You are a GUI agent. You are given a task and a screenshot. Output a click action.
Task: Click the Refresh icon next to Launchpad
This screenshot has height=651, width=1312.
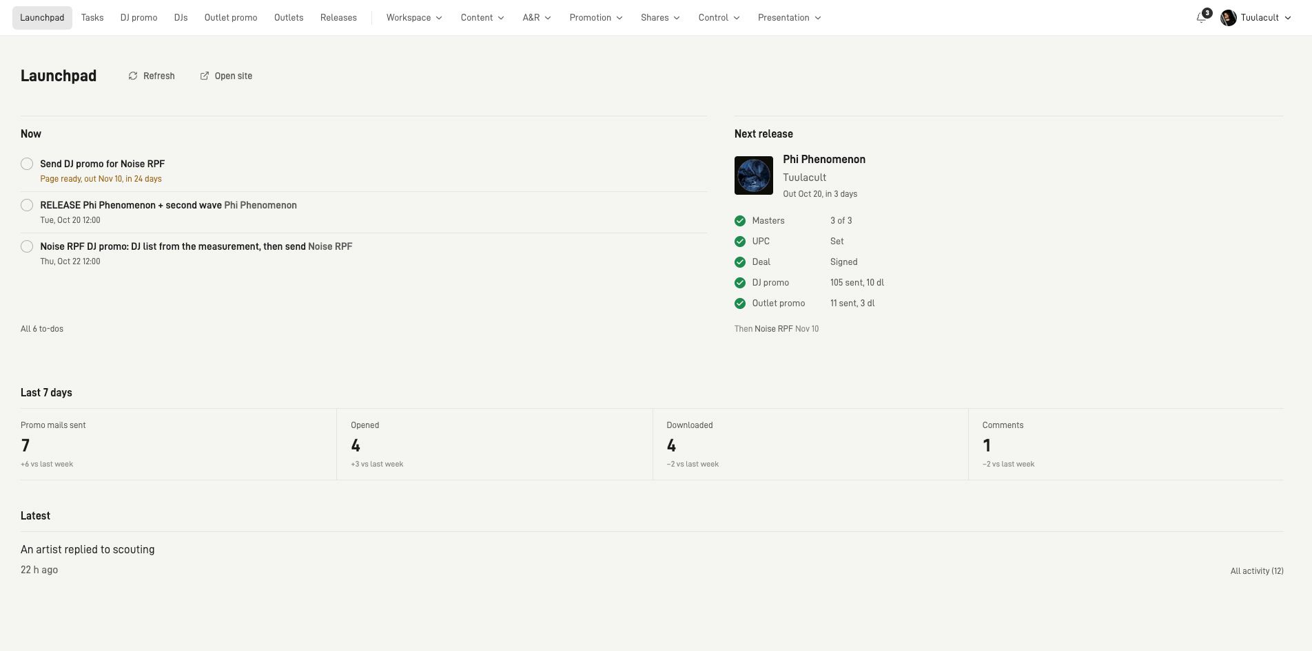point(133,76)
